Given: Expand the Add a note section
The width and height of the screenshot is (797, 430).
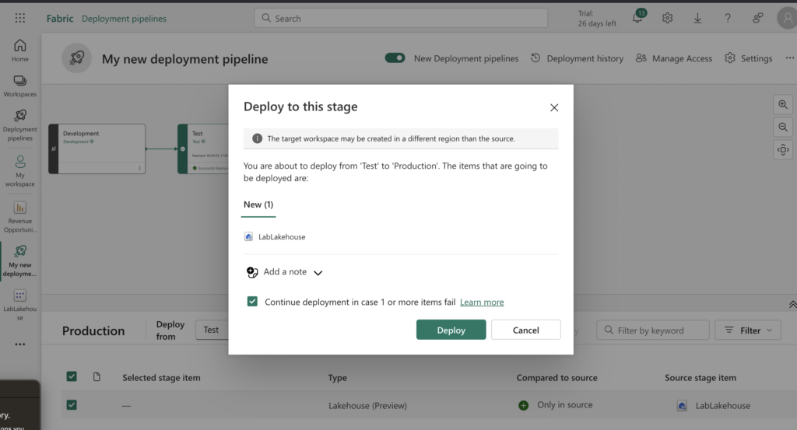Looking at the screenshot, I should [285, 272].
